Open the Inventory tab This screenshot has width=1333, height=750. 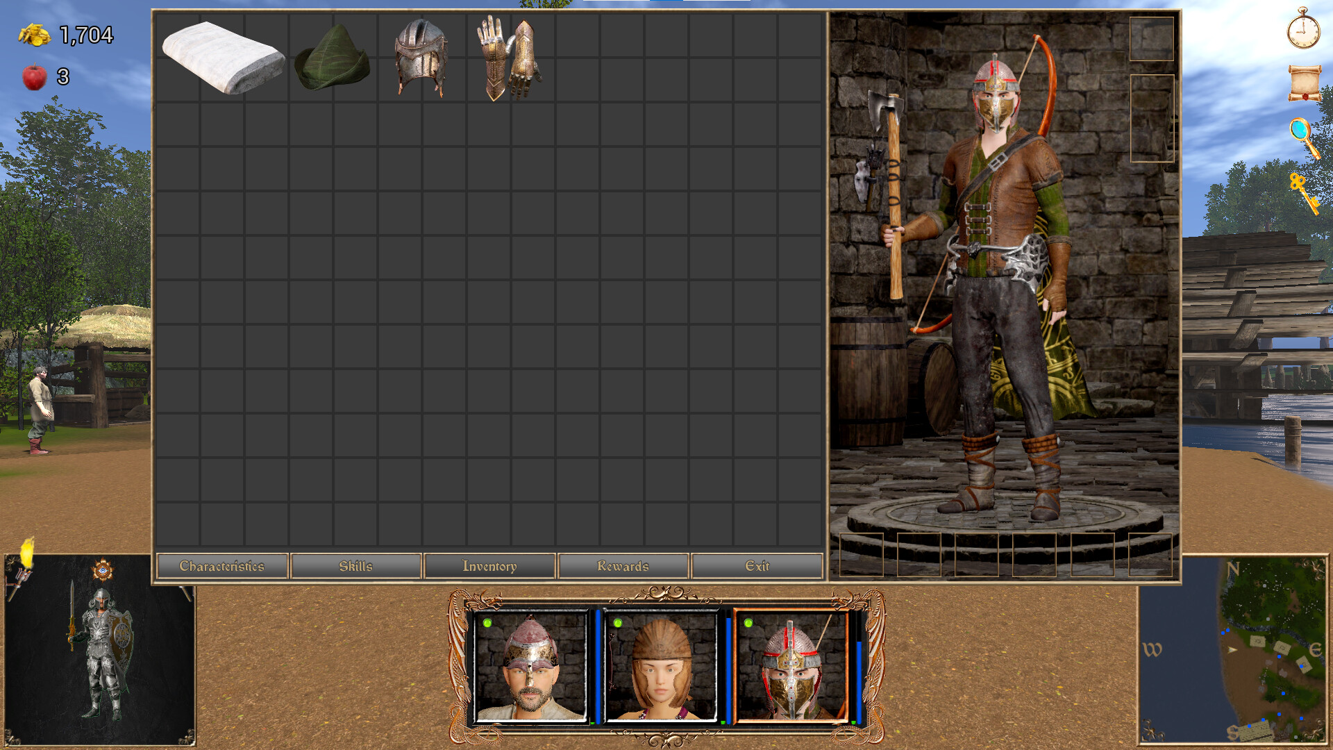pos(489,566)
